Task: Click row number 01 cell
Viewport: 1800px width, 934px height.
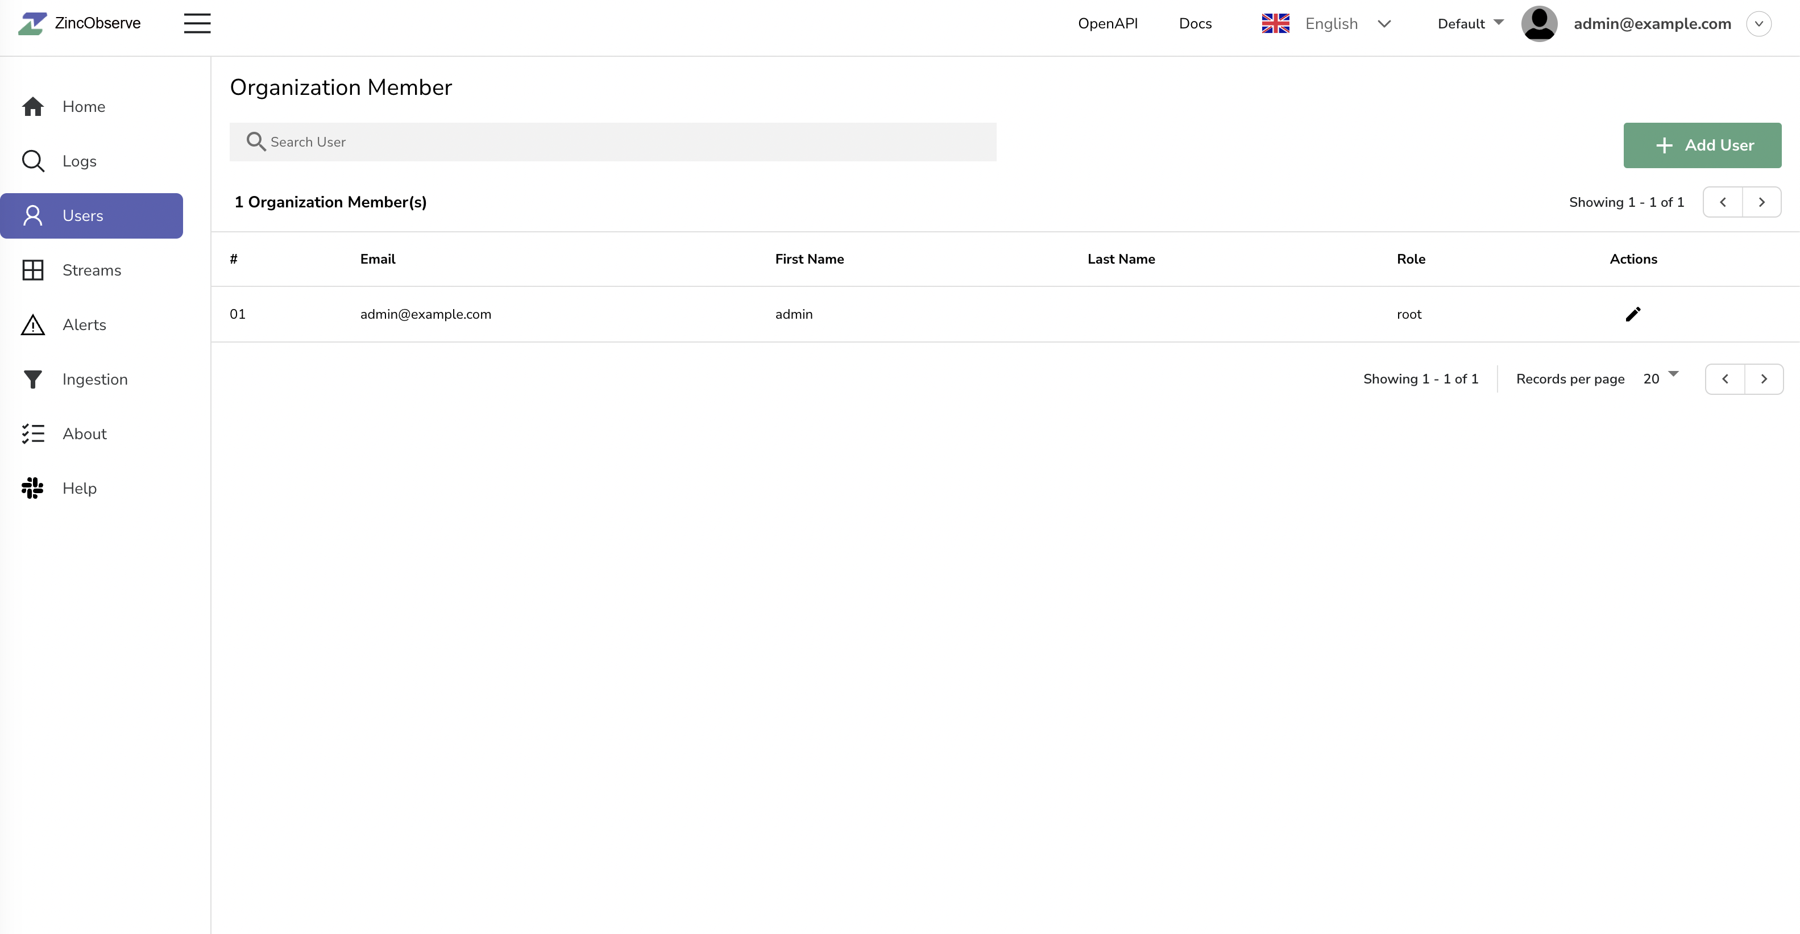Action: [x=238, y=314]
